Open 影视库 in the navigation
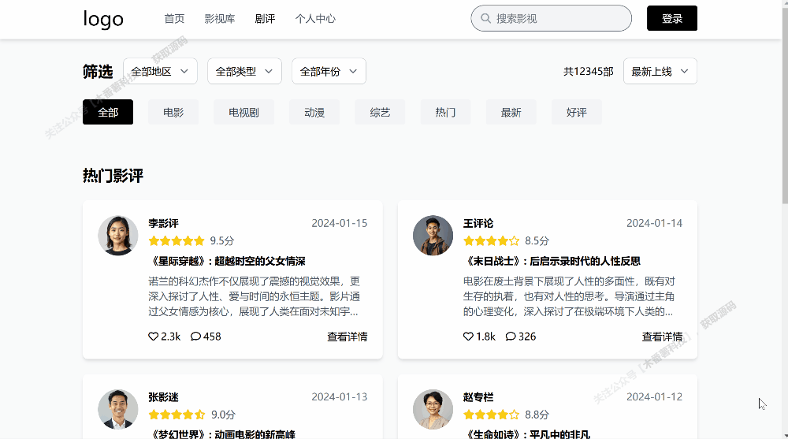Viewport: 788px width, 439px height. (220, 19)
